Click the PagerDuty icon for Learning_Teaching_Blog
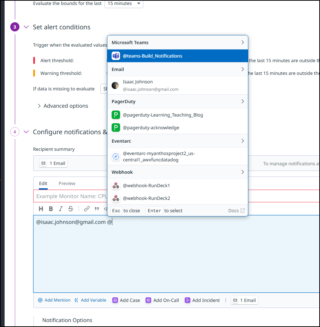 click(x=116, y=115)
